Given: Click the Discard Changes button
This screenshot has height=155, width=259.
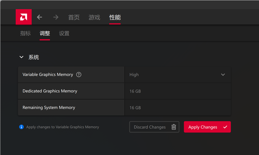Looking at the screenshot, I should tap(154, 127).
